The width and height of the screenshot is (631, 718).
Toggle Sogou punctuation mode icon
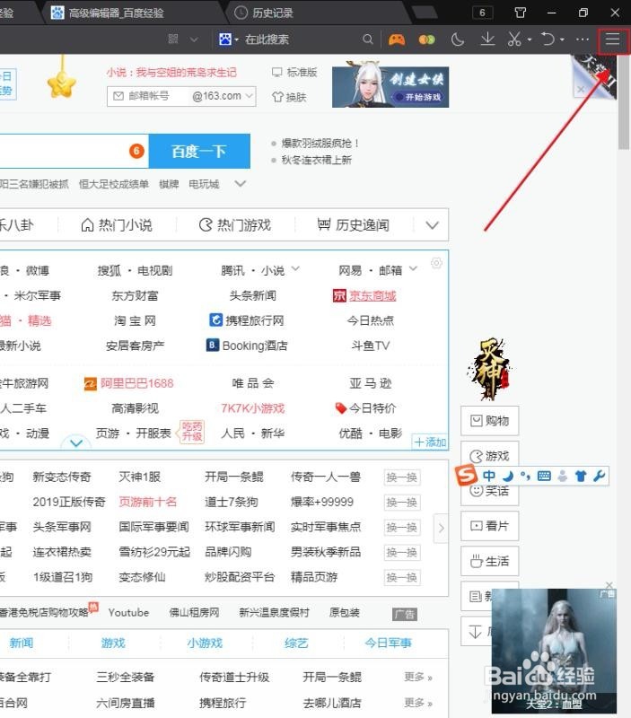(525, 477)
